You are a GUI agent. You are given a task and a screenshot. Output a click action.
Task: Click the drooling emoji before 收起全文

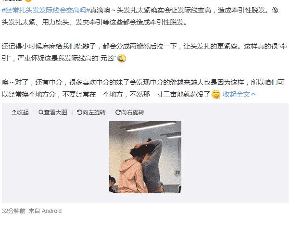pos(216,94)
